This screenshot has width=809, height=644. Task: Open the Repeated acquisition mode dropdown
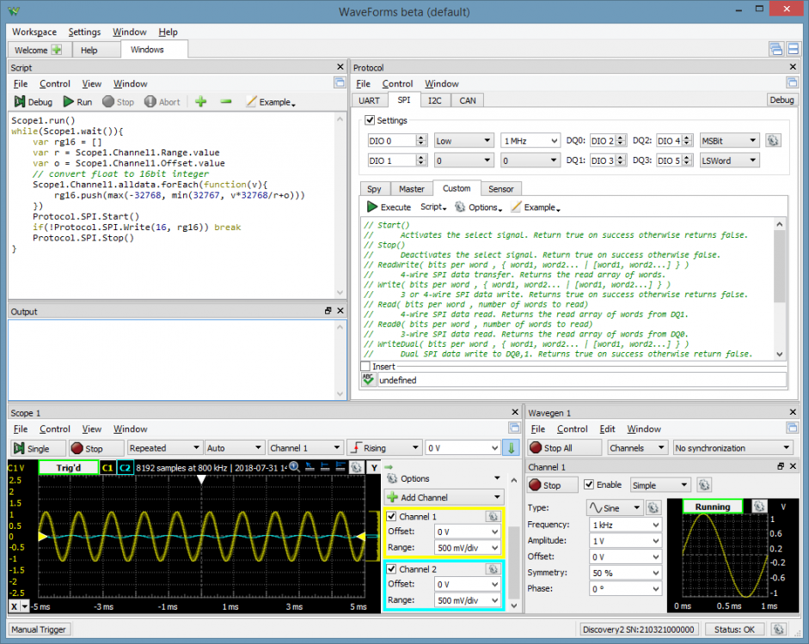[x=164, y=447]
